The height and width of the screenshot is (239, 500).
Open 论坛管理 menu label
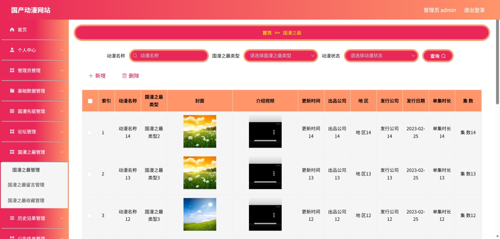pyautogui.click(x=27, y=132)
